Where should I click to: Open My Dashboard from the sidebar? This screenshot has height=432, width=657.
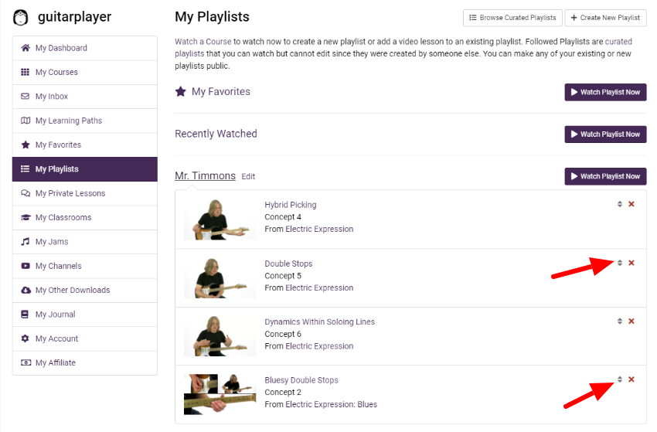[x=85, y=48]
